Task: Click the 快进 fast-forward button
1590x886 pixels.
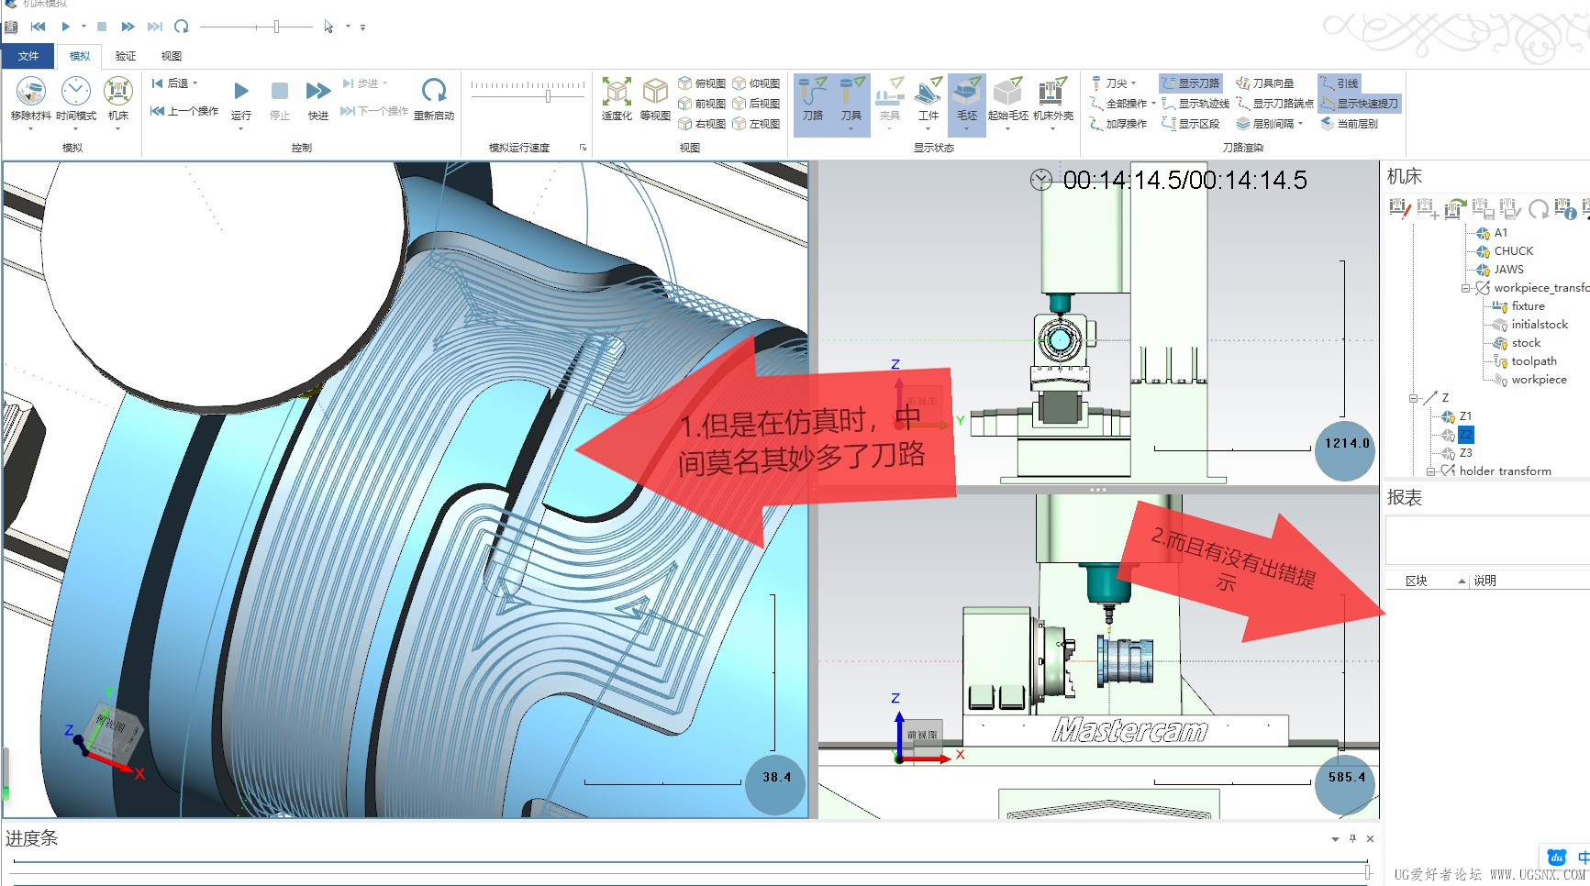Action: tap(318, 91)
